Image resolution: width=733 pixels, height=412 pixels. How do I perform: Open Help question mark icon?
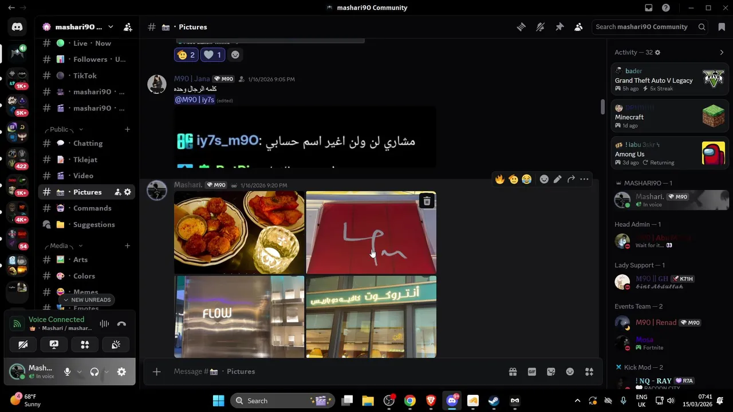[x=666, y=8]
